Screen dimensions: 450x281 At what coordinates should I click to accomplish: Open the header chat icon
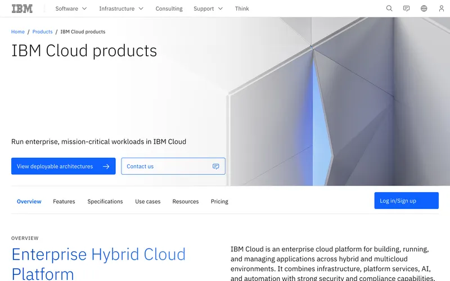[406, 8]
